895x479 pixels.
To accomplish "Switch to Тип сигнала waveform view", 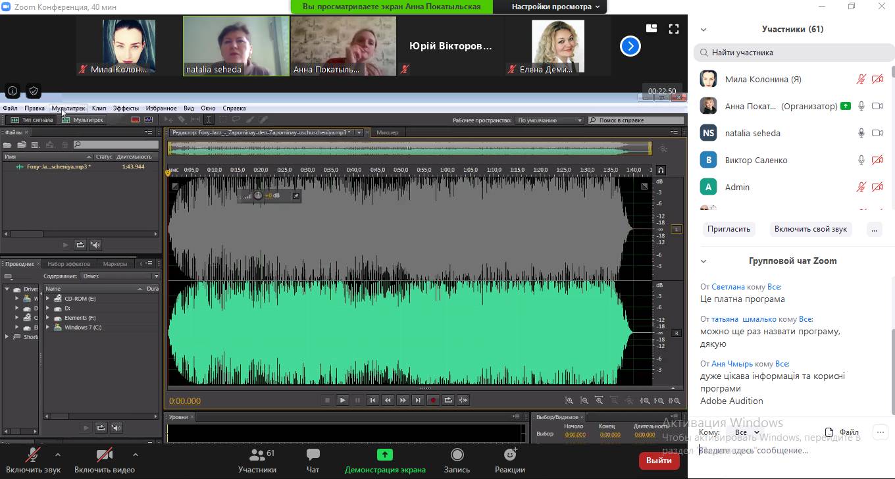I will click(30, 120).
